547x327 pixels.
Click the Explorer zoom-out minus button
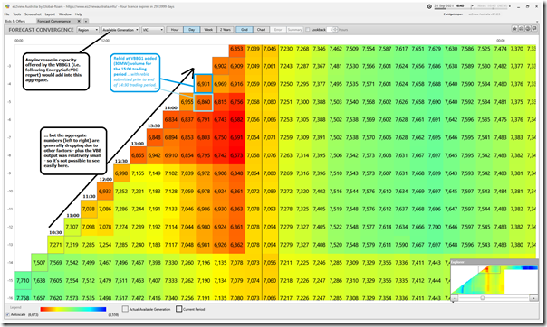[455, 298]
